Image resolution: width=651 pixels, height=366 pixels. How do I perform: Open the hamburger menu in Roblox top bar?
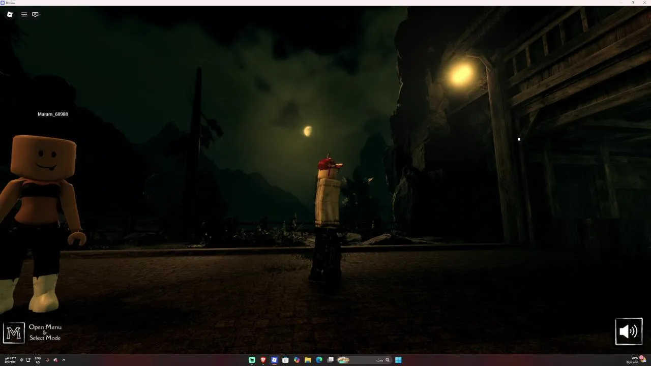24,14
